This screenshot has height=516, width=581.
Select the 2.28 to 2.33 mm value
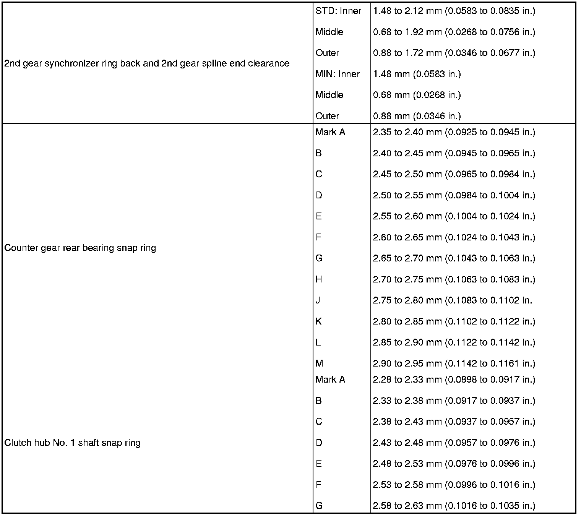click(x=454, y=380)
